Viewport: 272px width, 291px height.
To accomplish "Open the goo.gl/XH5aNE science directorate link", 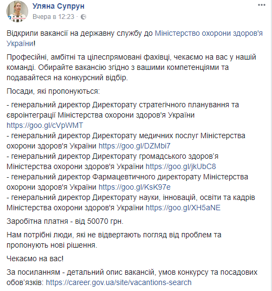I will [x=183, y=208].
